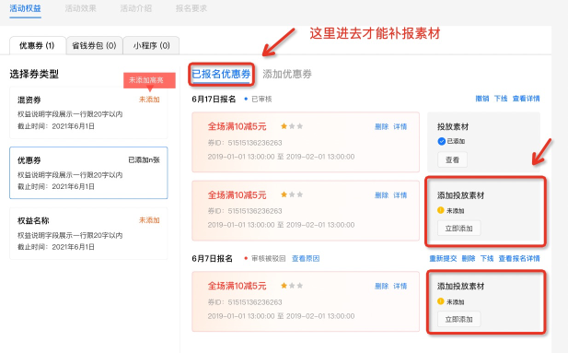Open the 省钱券包 (0) tab
This screenshot has height=353, width=568.
94,45
